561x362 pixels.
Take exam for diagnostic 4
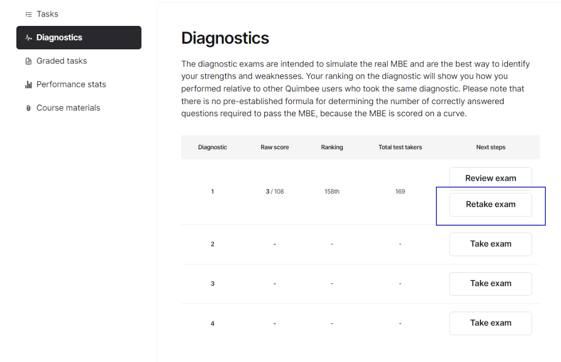(x=491, y=323)
